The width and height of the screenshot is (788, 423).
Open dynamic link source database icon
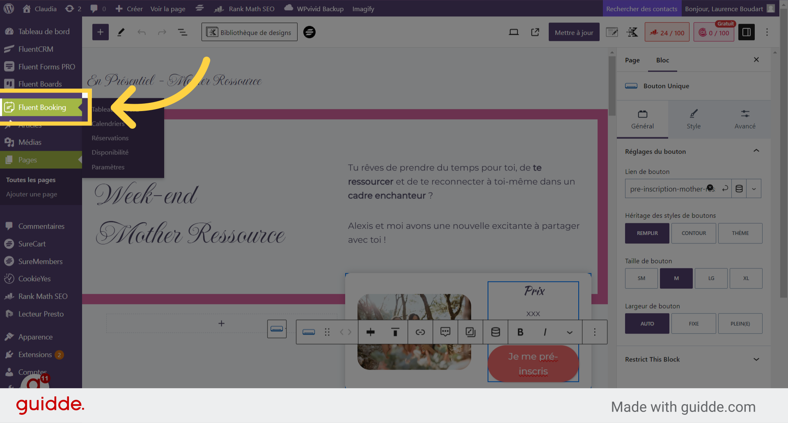(739, 189)
